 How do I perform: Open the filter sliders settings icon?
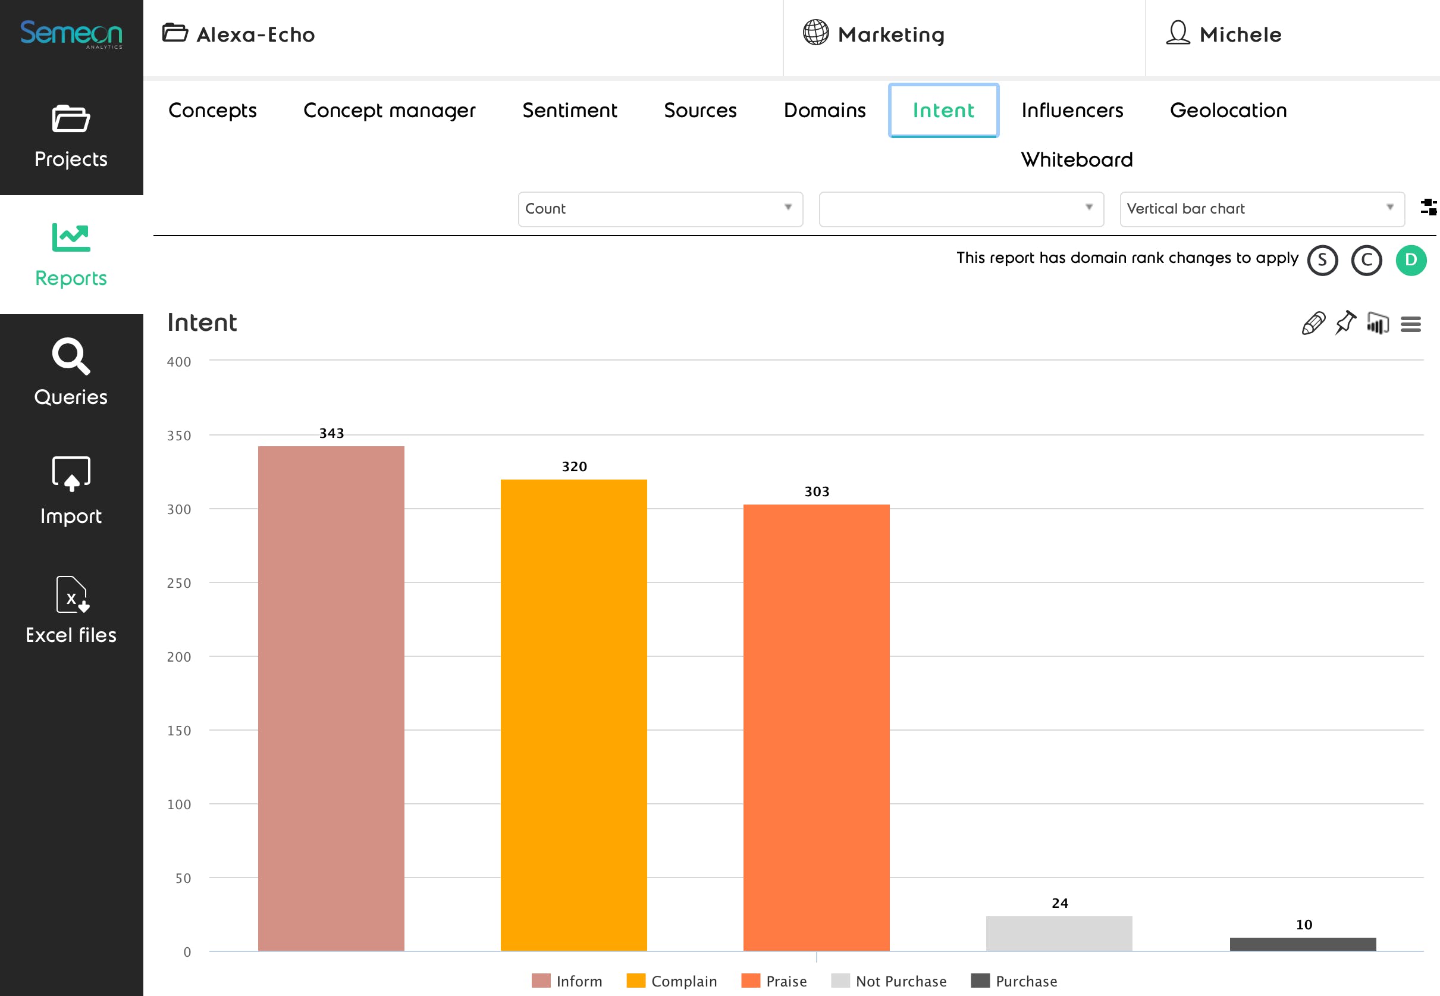pyautogui.click(x=1428, y=207)
